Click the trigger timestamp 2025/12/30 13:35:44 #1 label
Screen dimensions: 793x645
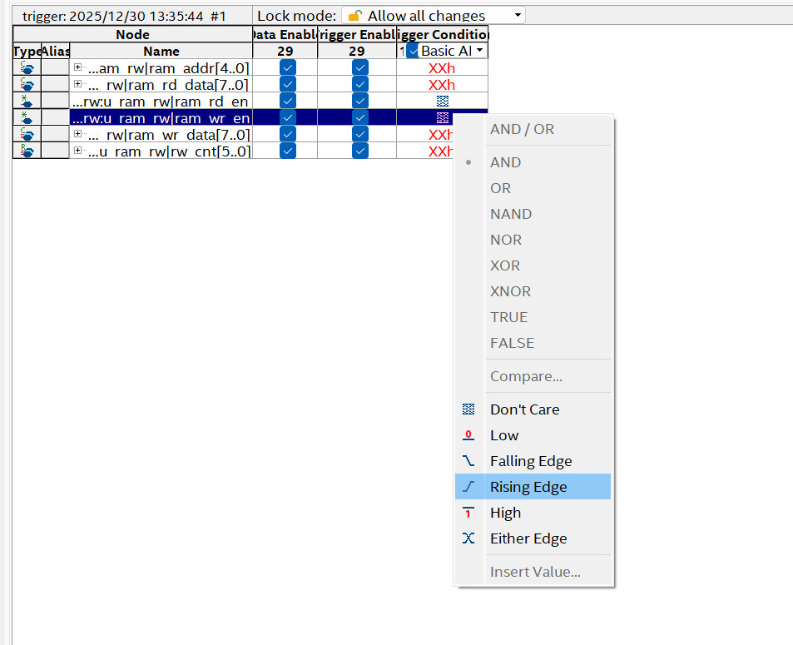[125, 16]
